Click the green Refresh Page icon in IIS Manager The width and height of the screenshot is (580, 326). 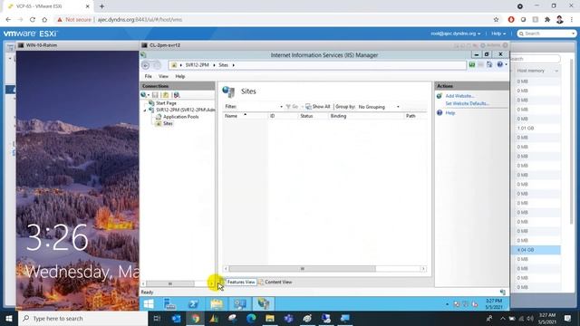click(472, 64)
